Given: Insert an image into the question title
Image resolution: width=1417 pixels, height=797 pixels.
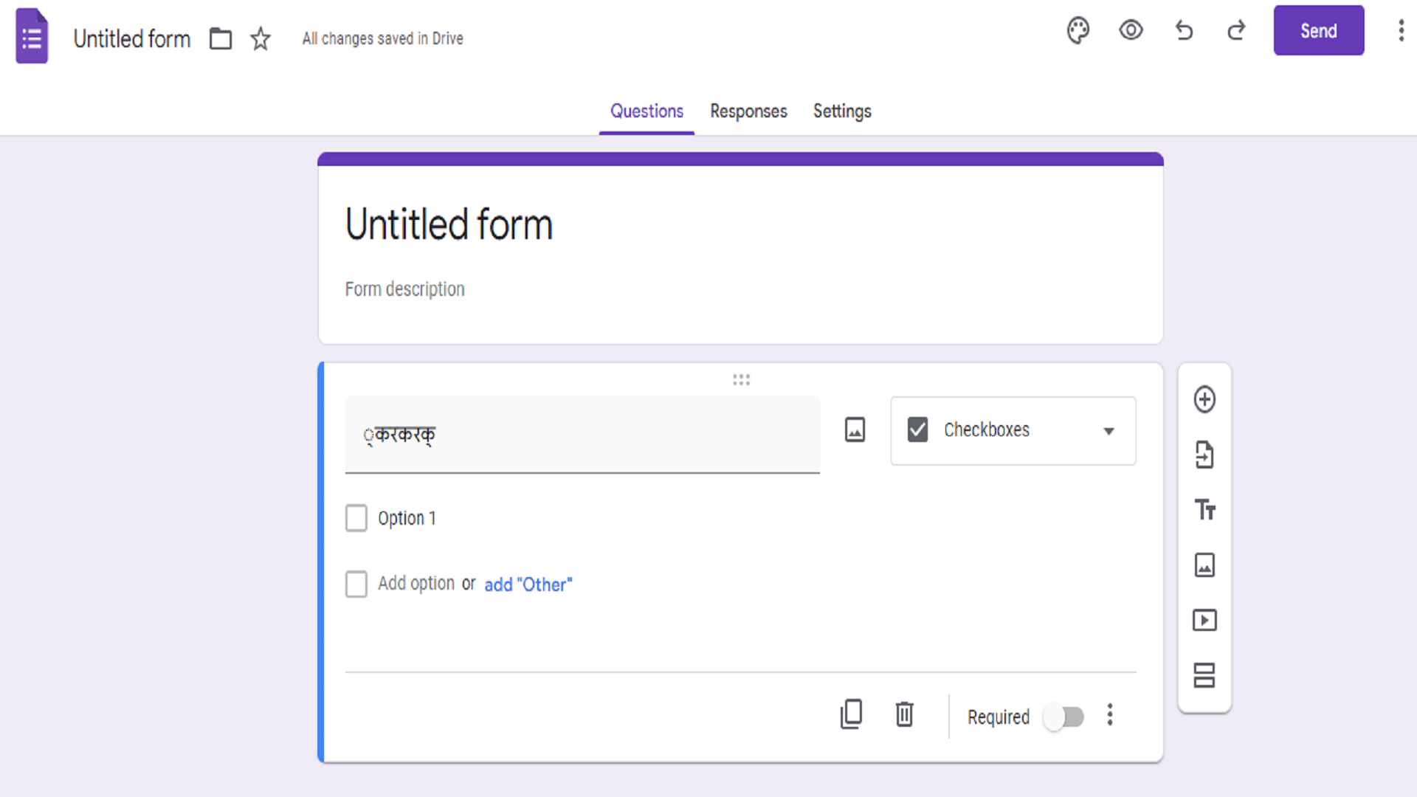Looking at the screenshot, I should [x=855, y=429].
